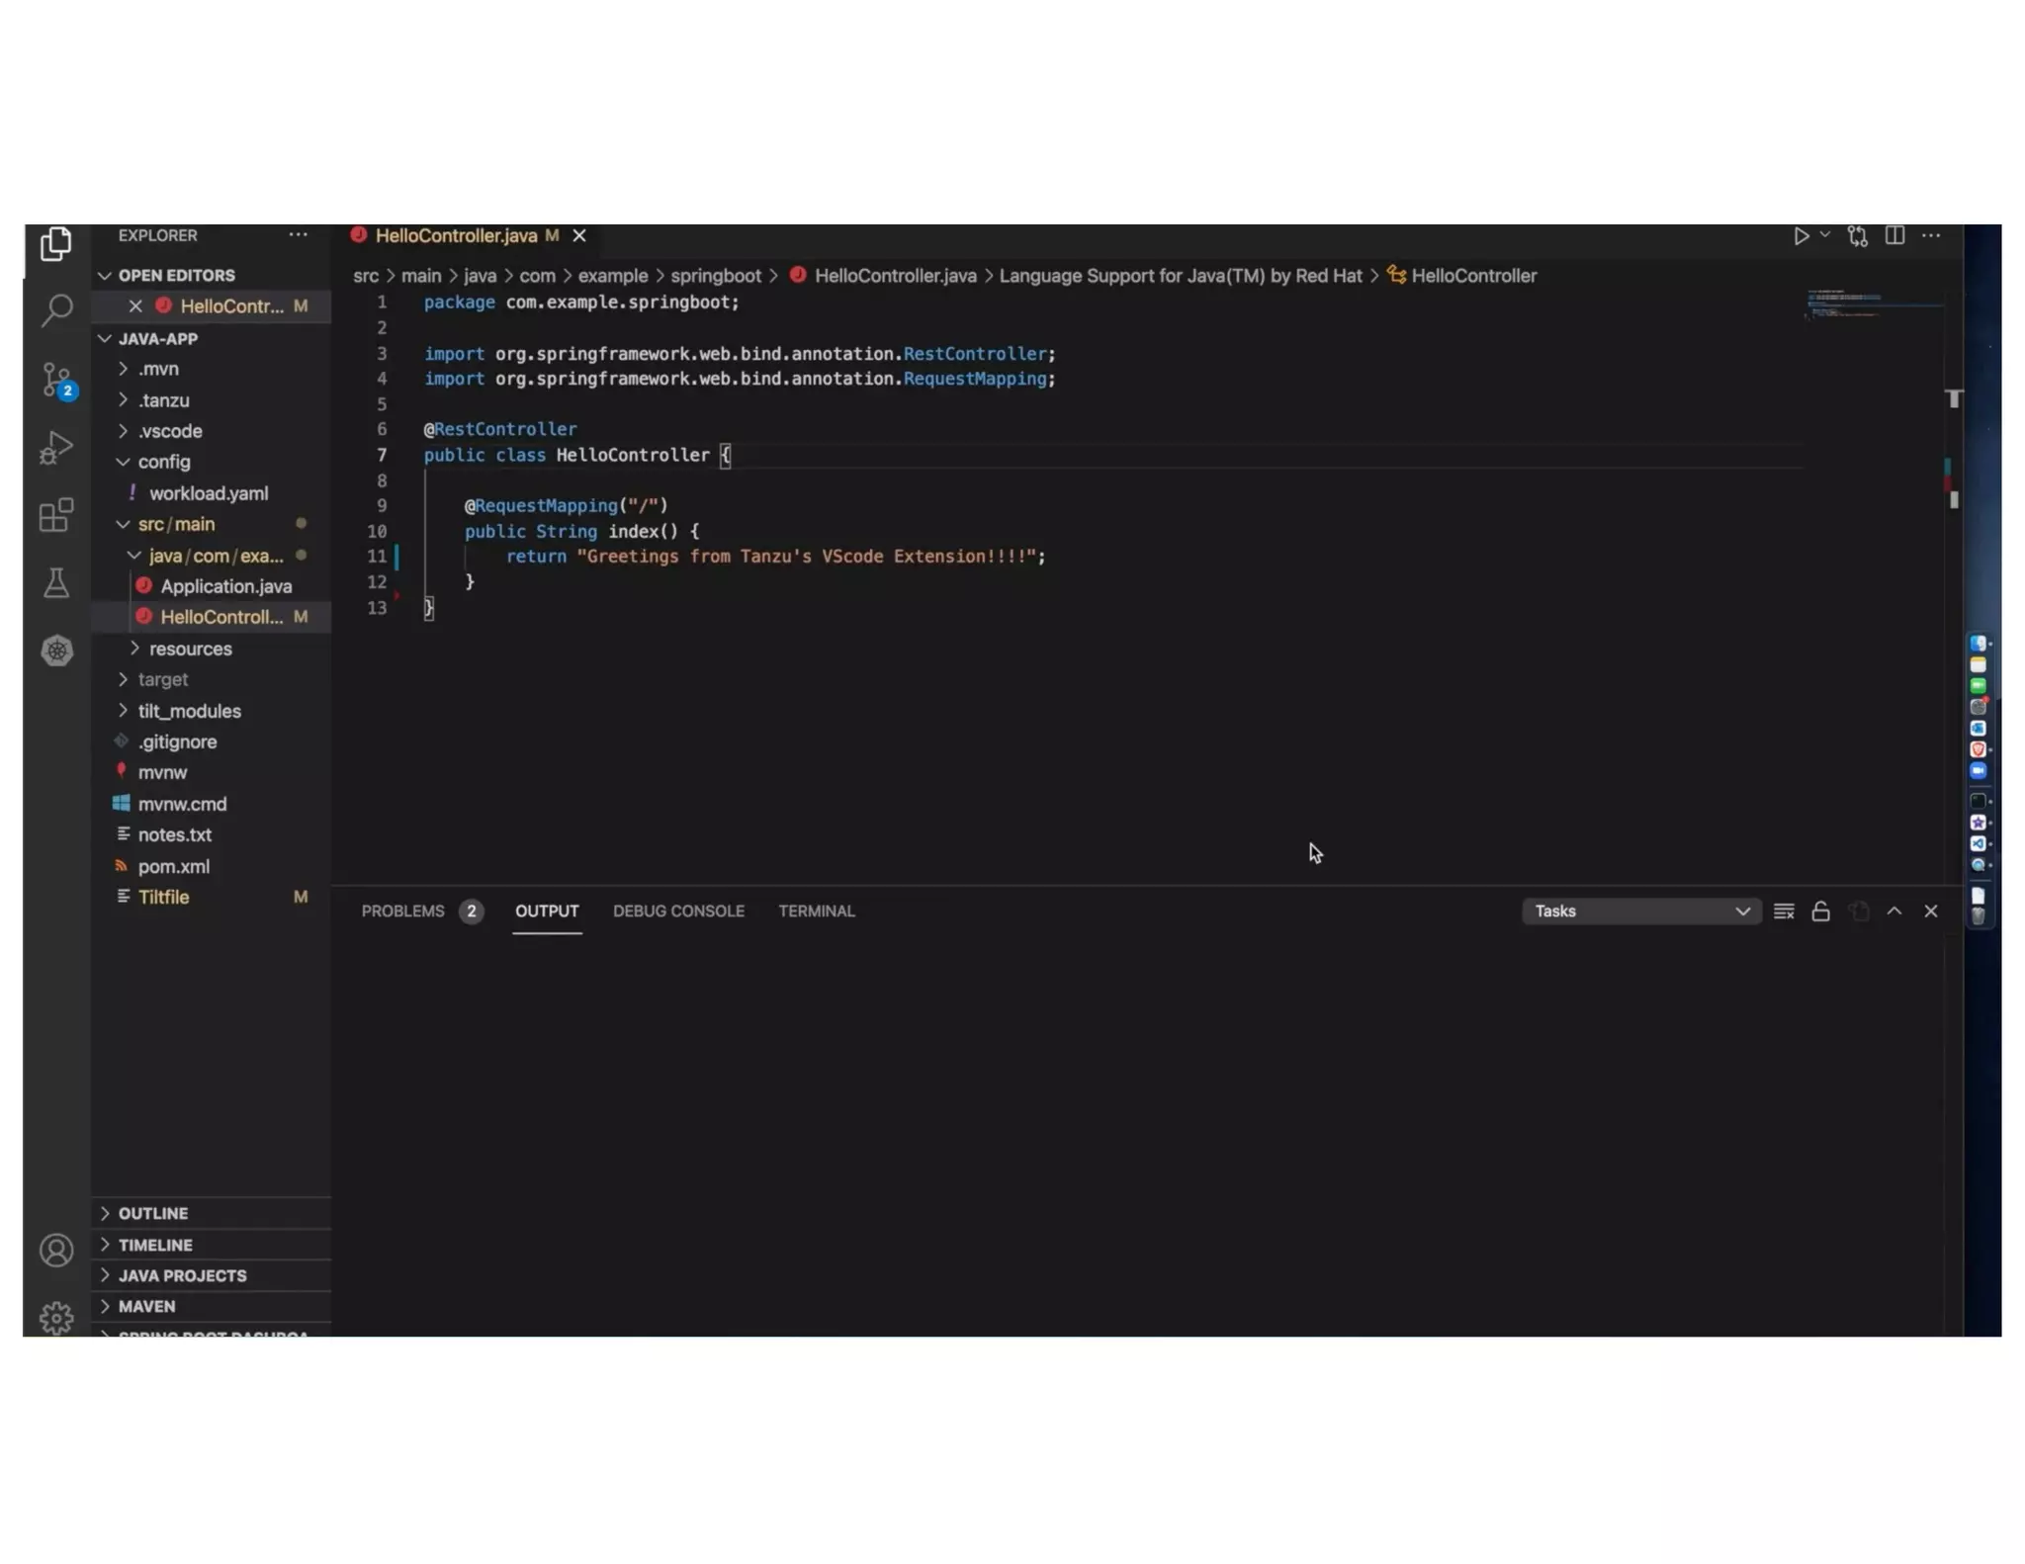The image size is (2025, 1564).
Task: Open the Tiltfile in explorer
Action: [x=163, y=898]
